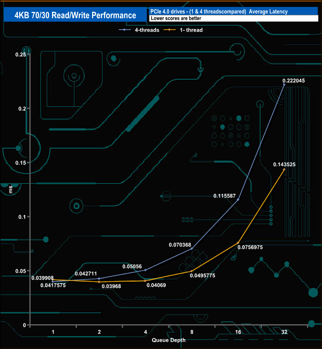Click the 16 queue depth axis label
Image resolution: width=322 pixels, height=349 pixels.
[238, 332]
